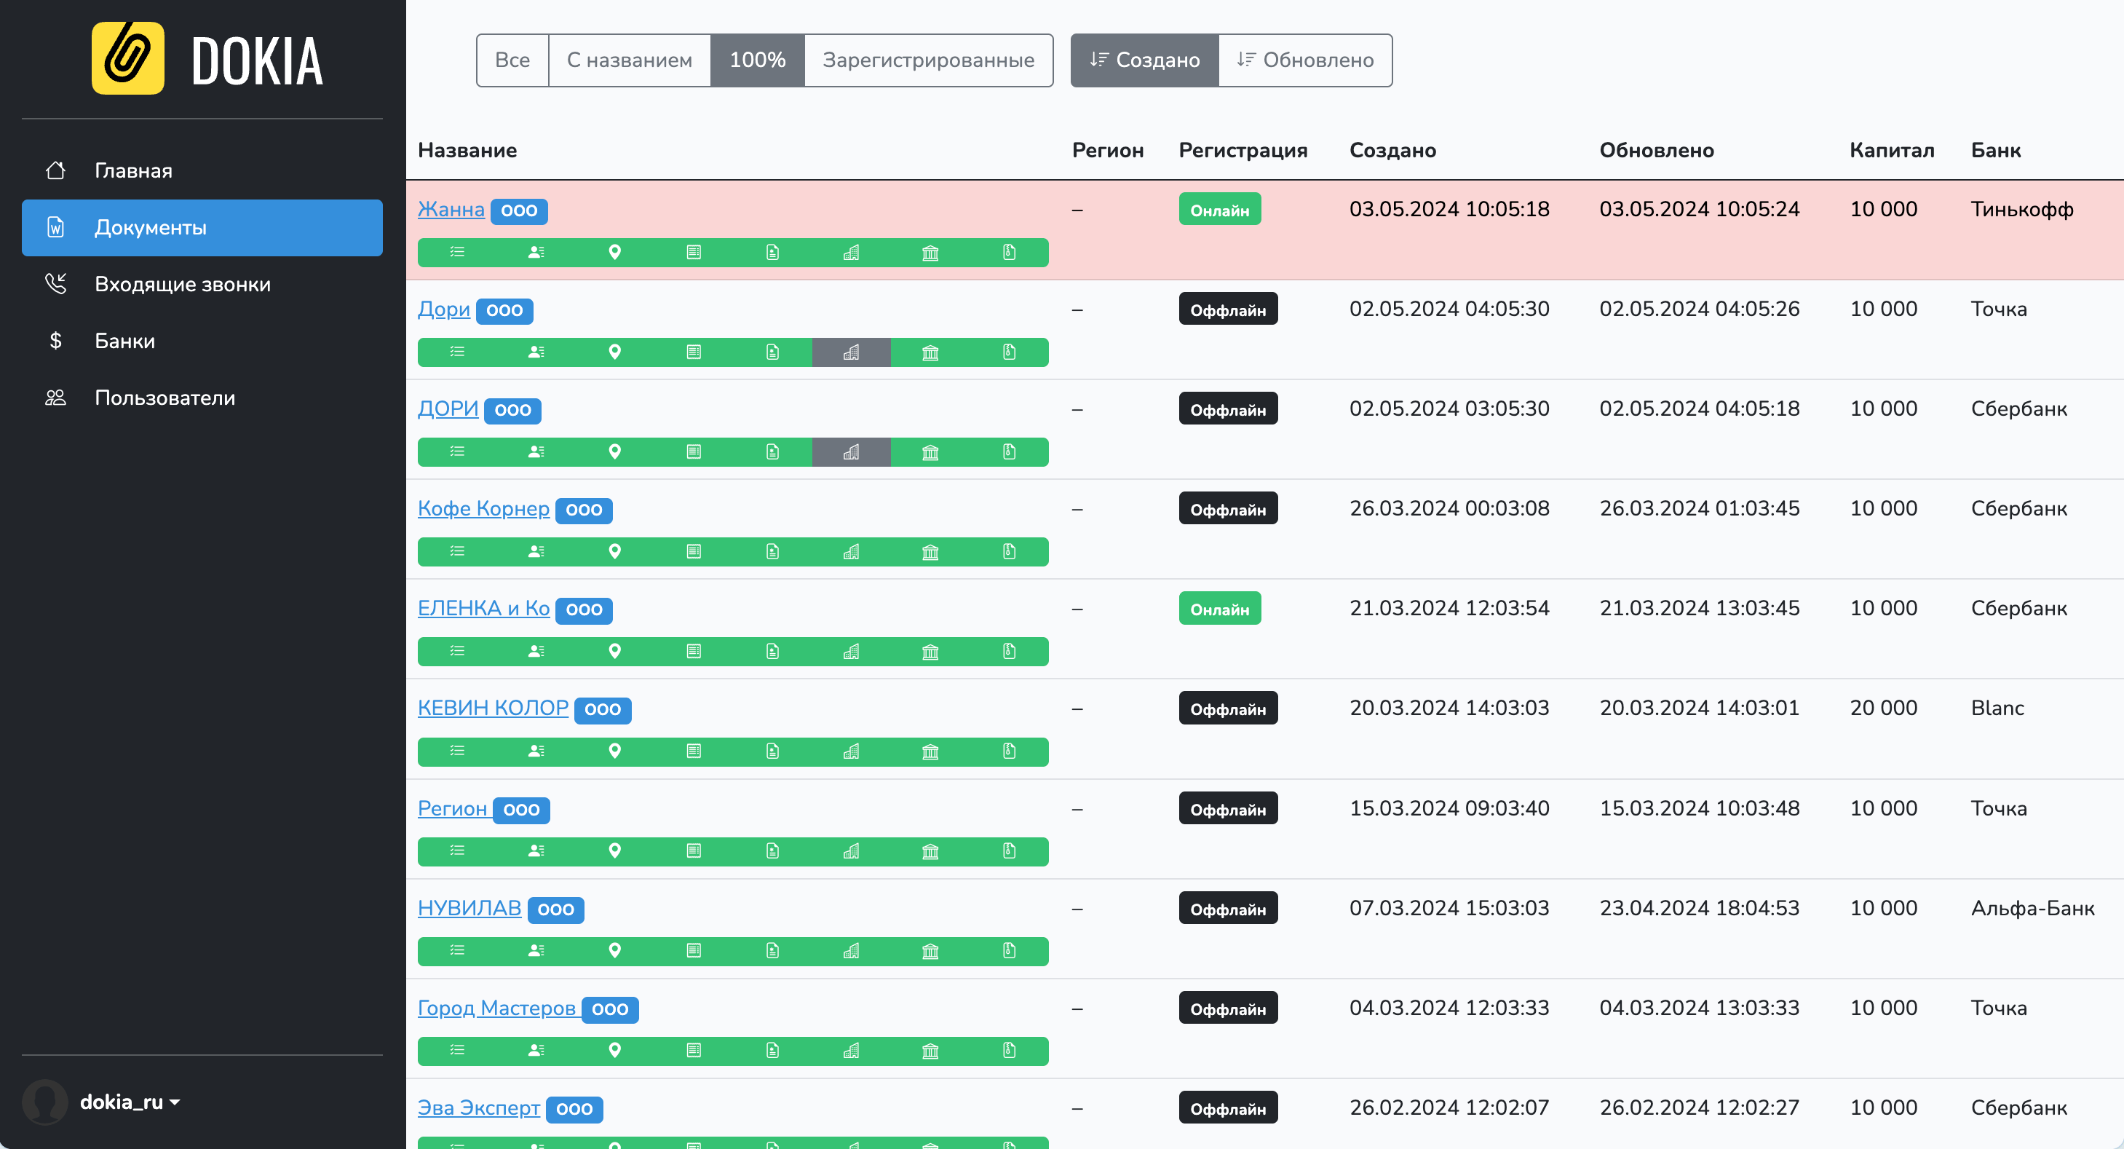Image resolution: width=2124 pixels, height=1149 pixels.
Task: Click gray buildings icon in ДОРИ row
Action: click(x=851, y=452)
